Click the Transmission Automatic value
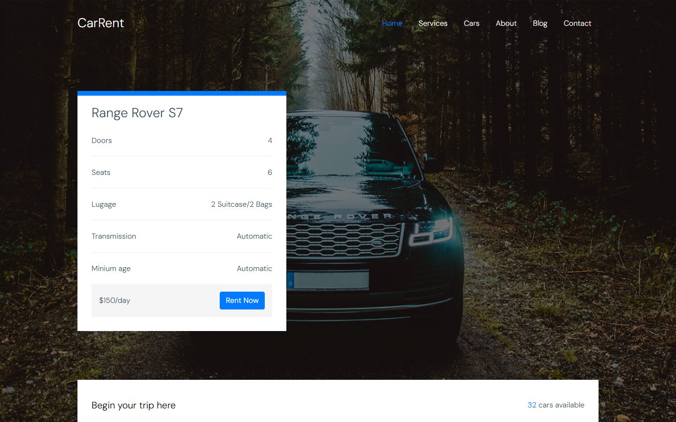The height and width of the screenshot is (422, 676). click(254, 236)
